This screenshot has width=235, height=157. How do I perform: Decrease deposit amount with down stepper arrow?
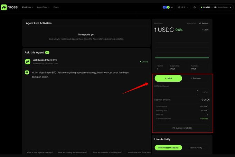(198, 94)
